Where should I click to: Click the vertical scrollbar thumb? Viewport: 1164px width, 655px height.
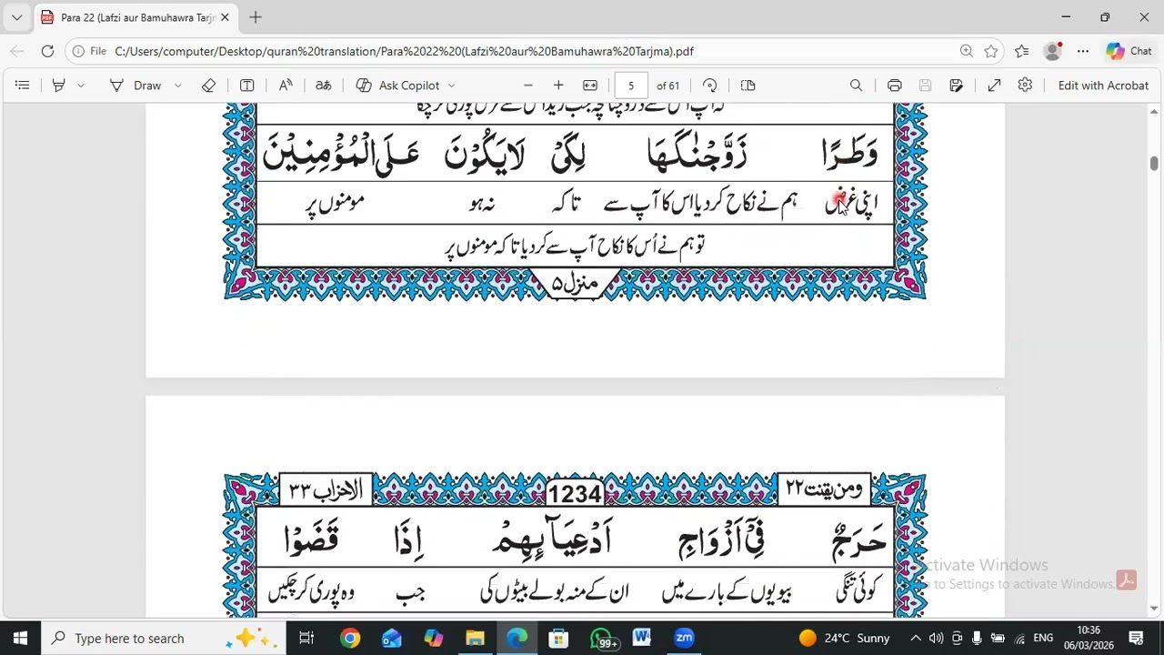coord(1154,164)
